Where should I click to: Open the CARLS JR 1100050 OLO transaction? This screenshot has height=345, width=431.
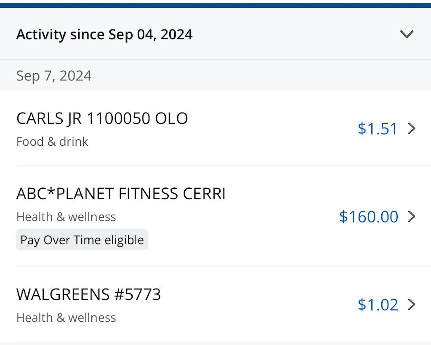pos(102,119)
